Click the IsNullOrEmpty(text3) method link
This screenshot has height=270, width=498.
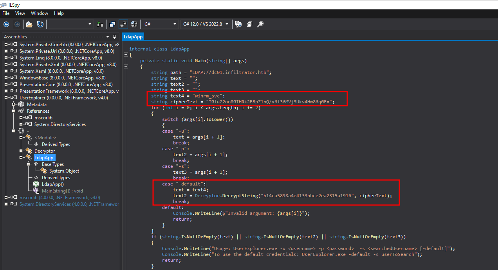click(366, 237)
